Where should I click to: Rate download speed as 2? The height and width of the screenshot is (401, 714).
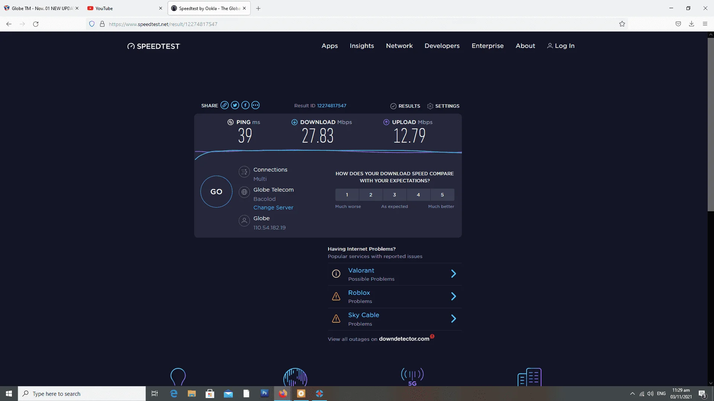coord(371,195)
